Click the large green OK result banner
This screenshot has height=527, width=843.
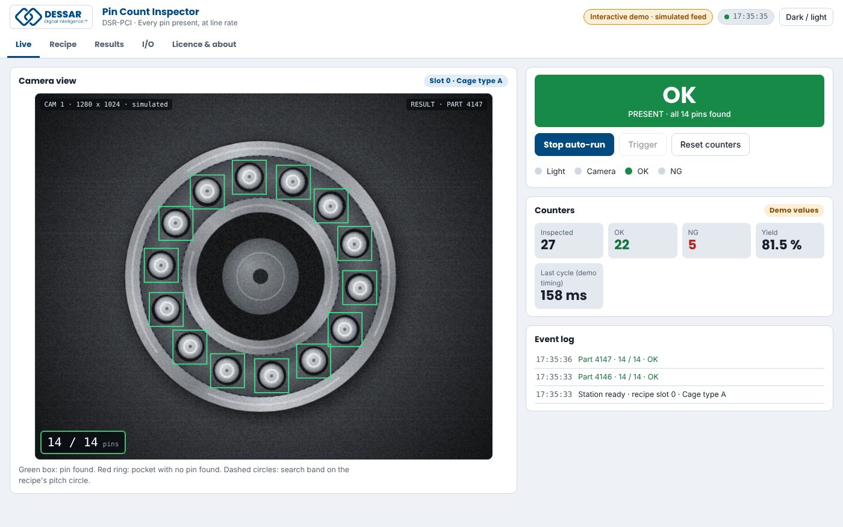(679, 101)
